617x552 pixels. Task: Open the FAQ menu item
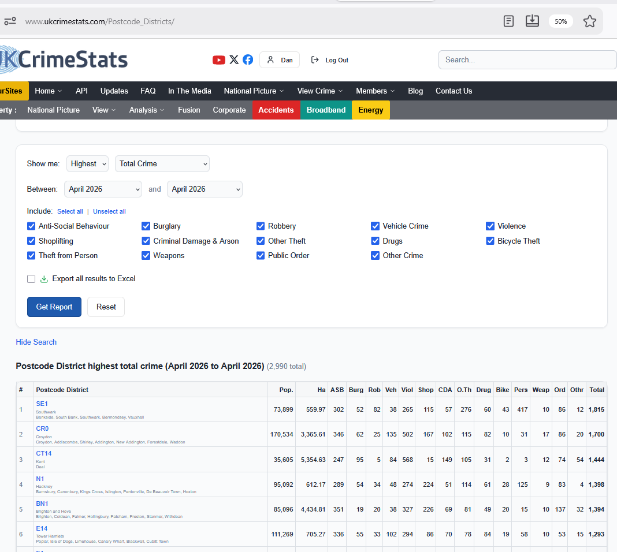[x=148, y=91]
